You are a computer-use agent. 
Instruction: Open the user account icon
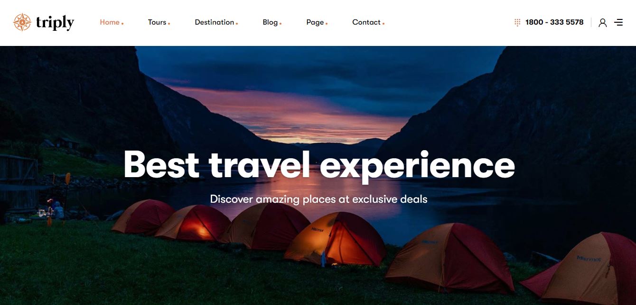click(603, 23)
